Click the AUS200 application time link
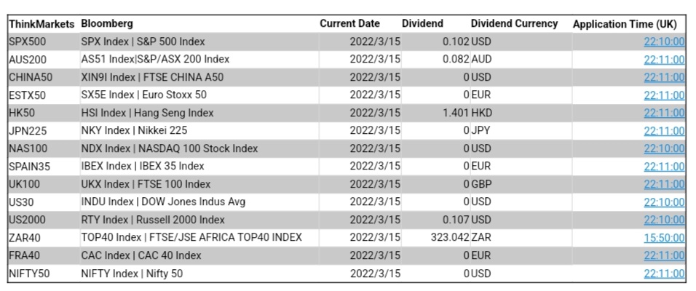Image resolution: width=696 pixels, height=291 pixels. pyautogui.click(x=664, y=60)
